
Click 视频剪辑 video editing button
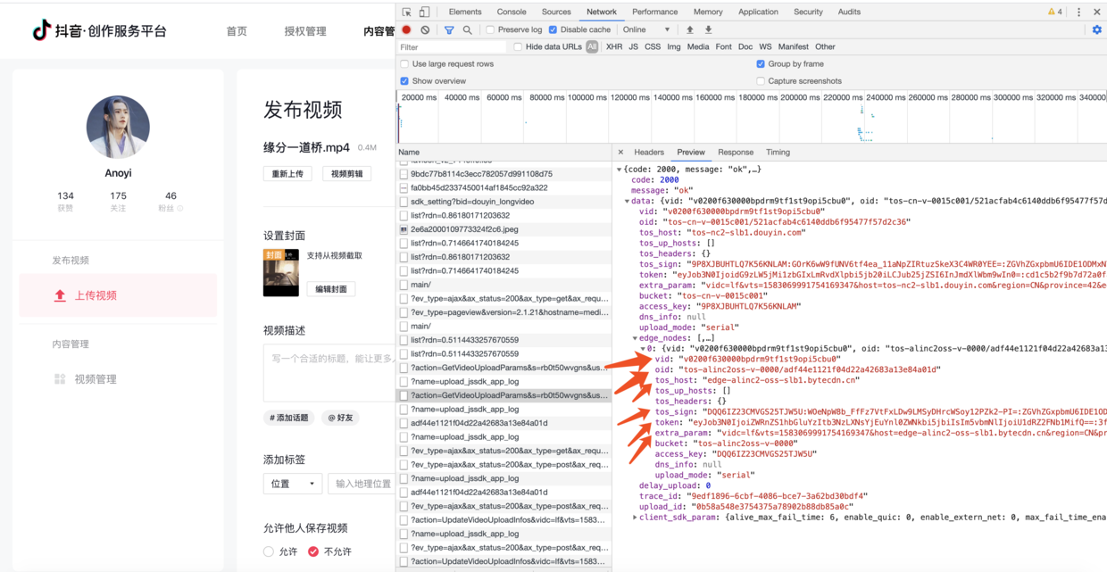pos(346,174)
